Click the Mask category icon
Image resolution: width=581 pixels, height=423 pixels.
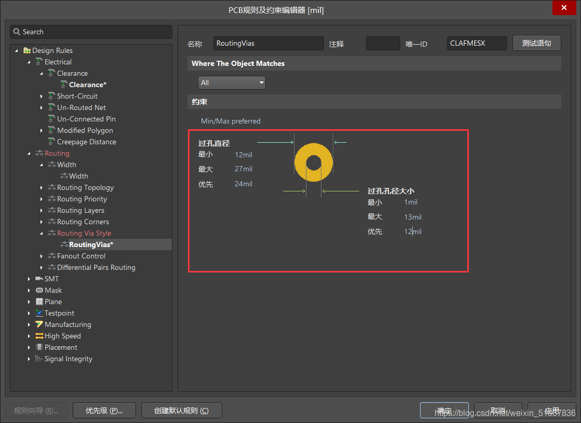[x=39, y=290]
